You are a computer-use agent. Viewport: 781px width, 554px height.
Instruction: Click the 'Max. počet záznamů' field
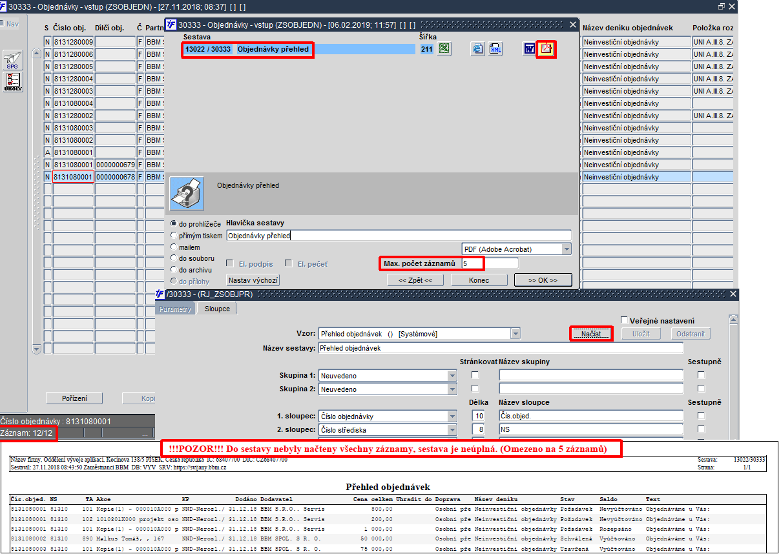(490, 263)
